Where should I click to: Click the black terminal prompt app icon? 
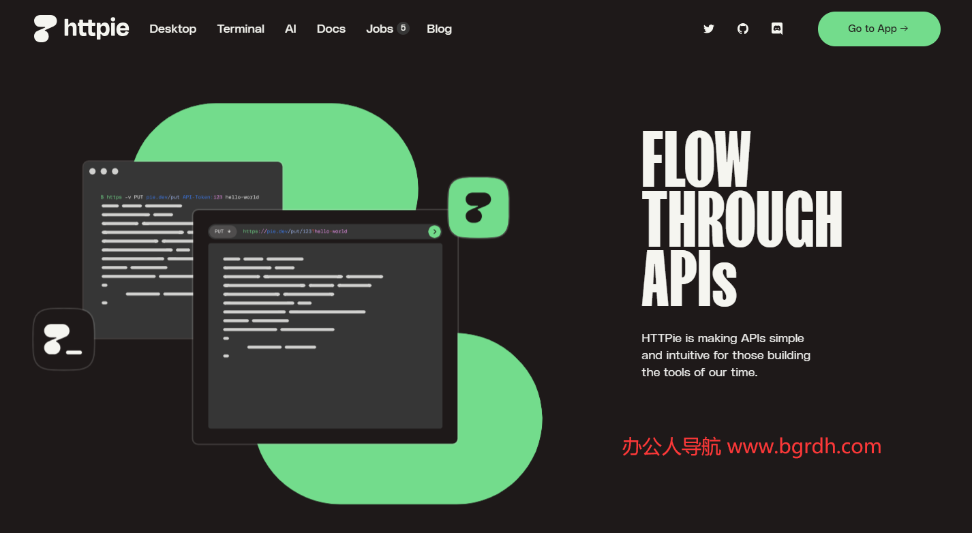[63, 339]
